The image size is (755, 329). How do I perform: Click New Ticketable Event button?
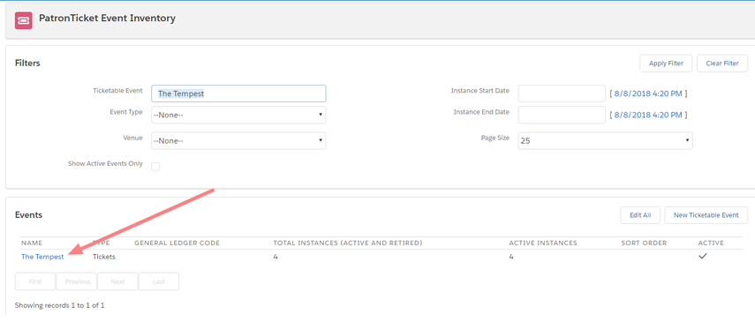[x=706, y=215]
